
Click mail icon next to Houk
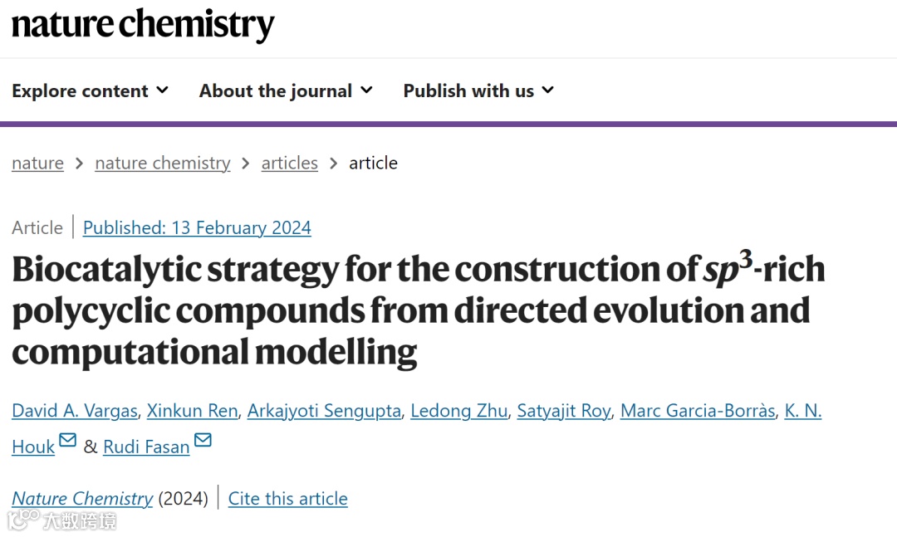tap(68, 441)
